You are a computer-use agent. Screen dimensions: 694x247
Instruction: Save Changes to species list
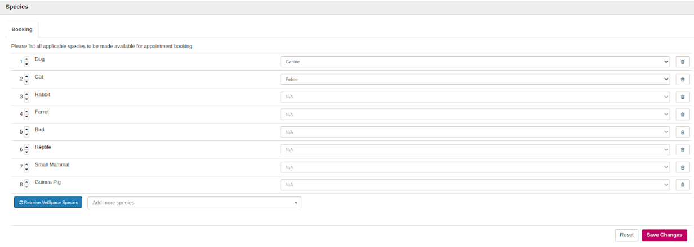(x=664, y=235)
